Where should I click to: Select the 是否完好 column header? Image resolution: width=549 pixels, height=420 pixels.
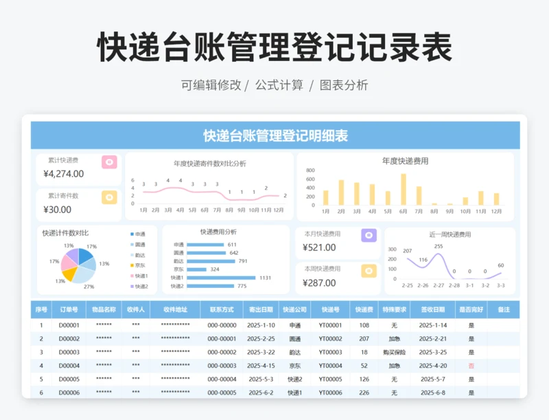471,310
